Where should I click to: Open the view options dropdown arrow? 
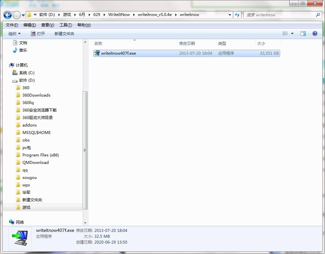(x=292, y=33)
